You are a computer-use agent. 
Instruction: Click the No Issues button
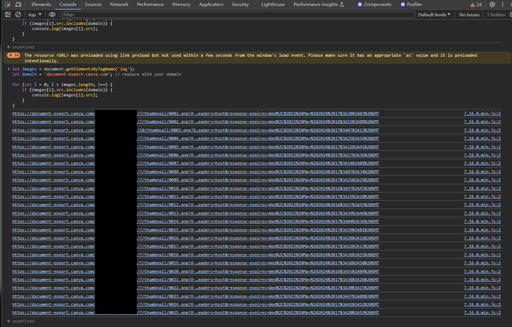click(x=469, y=14)
